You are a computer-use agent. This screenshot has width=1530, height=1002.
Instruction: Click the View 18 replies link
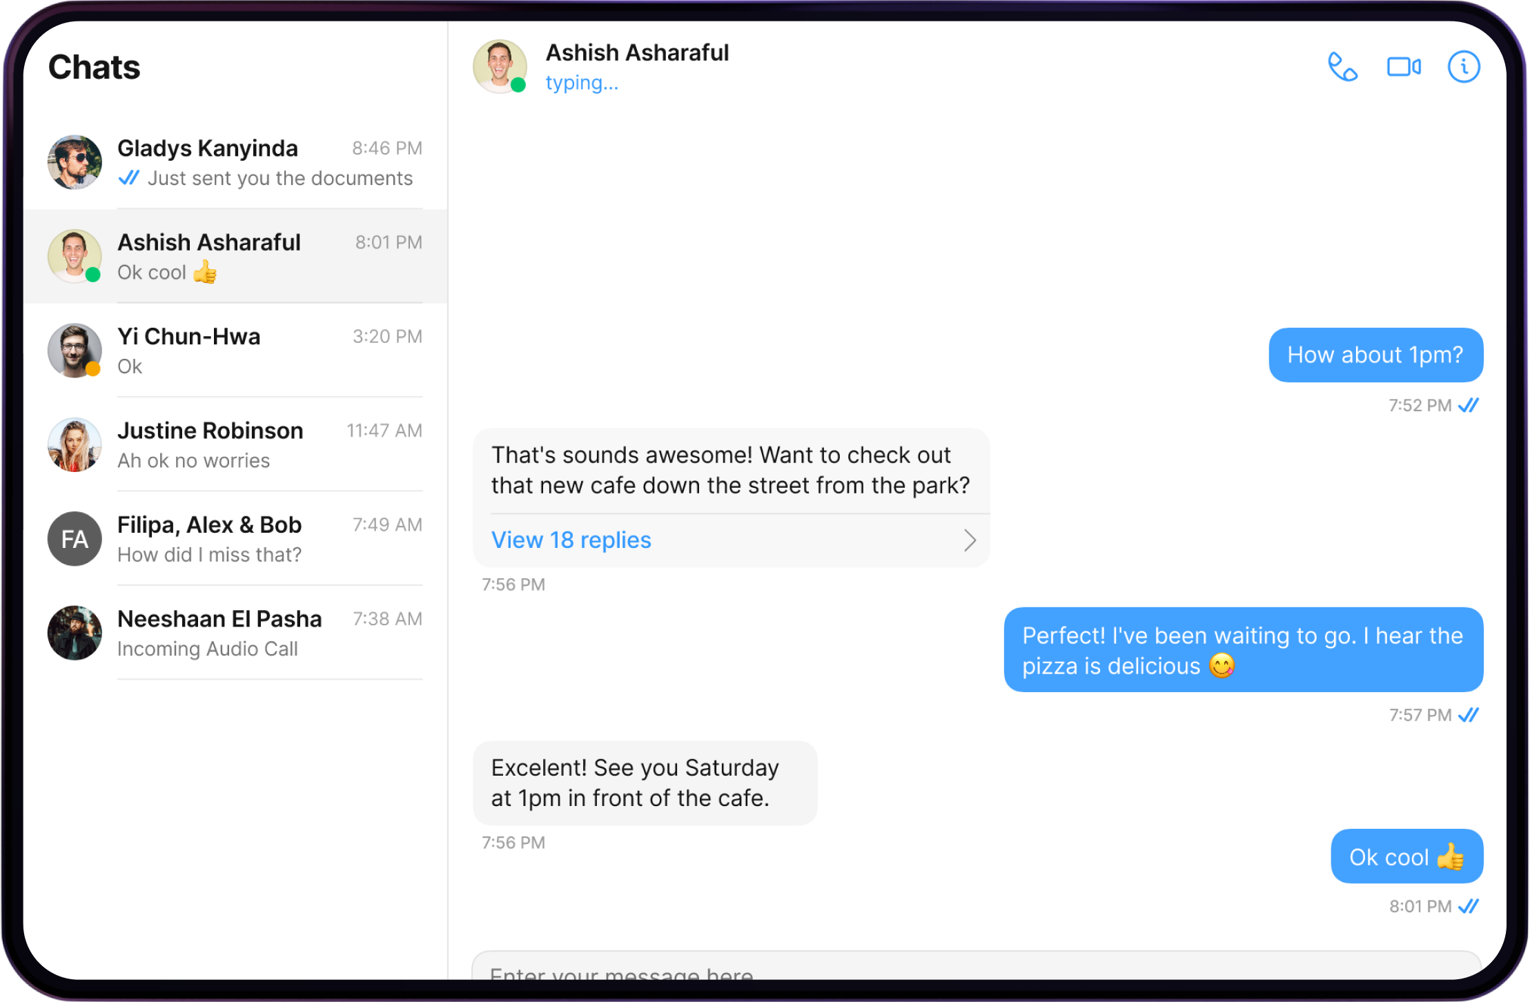point(571,540)
